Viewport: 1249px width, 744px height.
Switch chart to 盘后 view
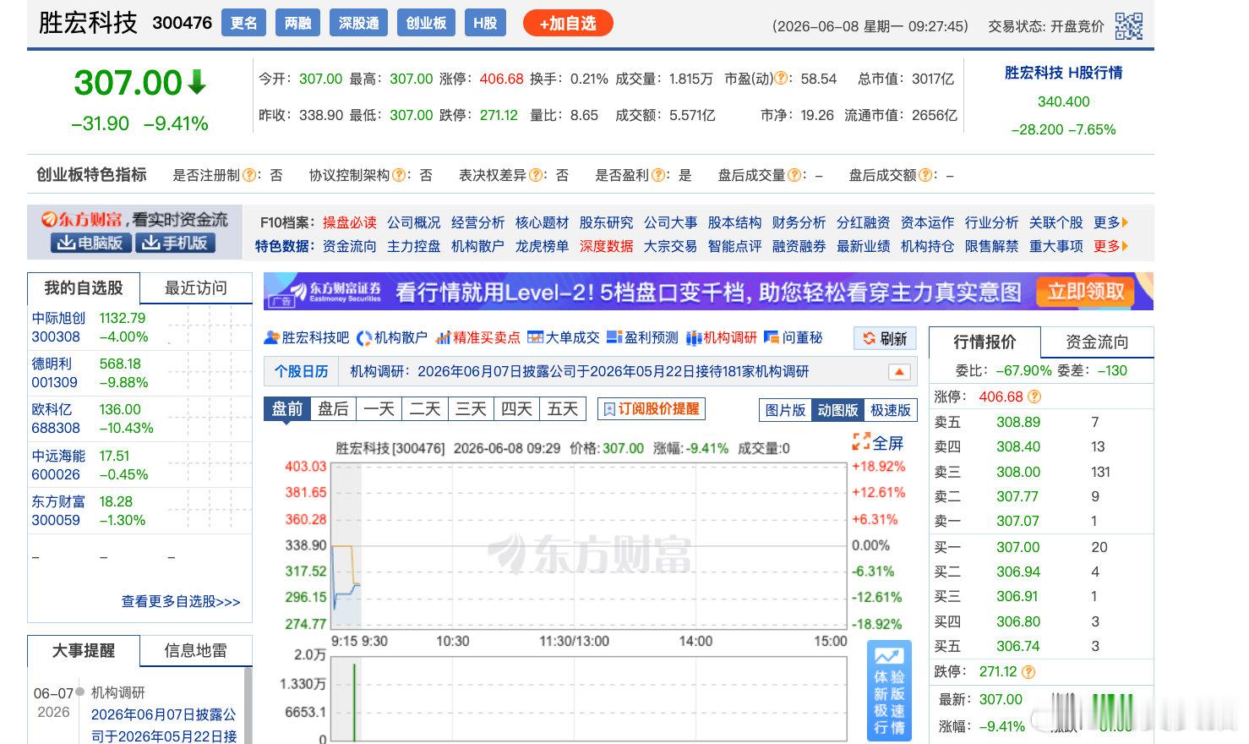pos(333,409)
